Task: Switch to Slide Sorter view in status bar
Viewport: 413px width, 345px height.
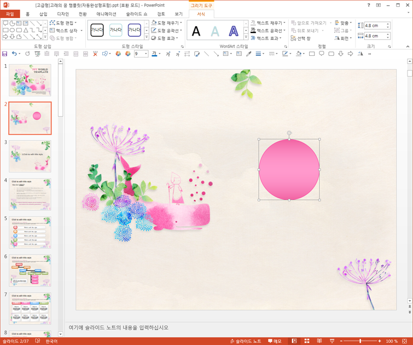Action: point(307,341)
